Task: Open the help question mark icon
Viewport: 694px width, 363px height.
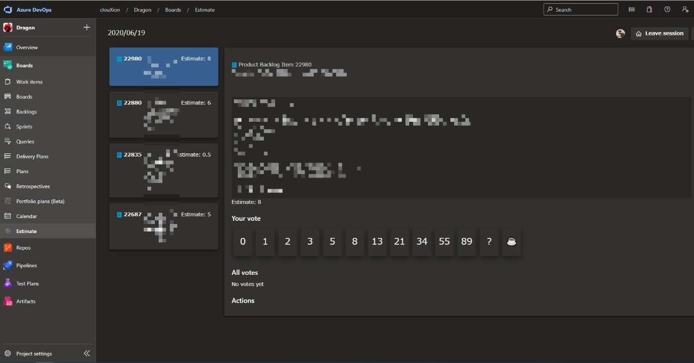Action: coord(667,10)
